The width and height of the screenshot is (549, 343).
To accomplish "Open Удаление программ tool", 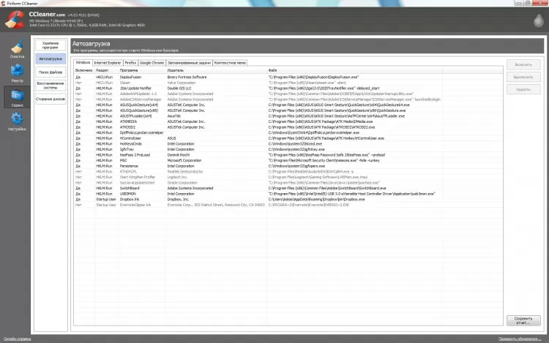I will (x=51, y=45).
